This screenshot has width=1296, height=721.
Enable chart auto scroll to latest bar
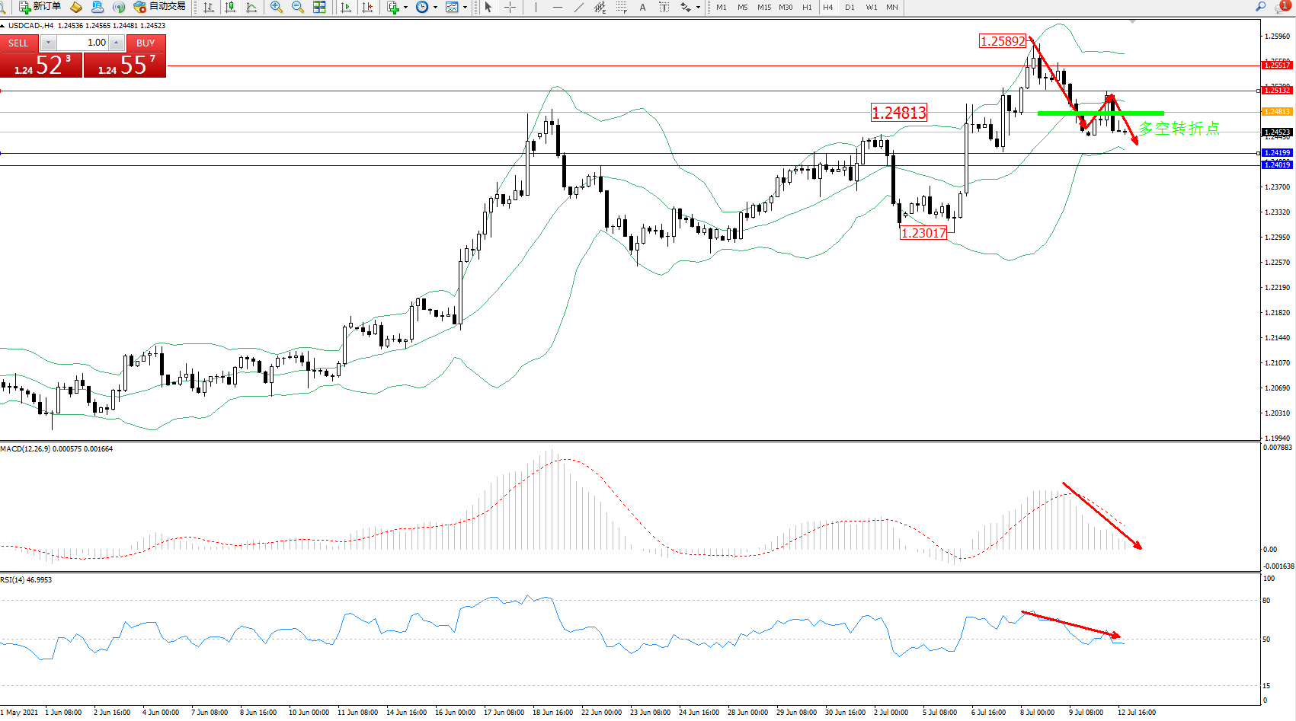346,7
